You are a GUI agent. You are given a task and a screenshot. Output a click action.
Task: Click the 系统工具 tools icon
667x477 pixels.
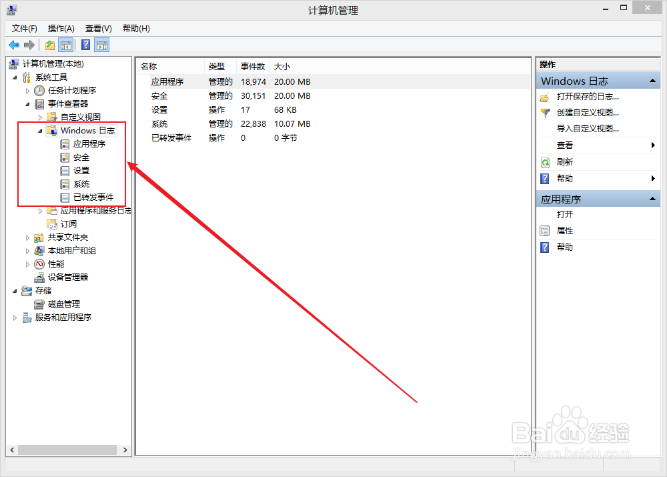pyautogui.click(x=27, y=77)
